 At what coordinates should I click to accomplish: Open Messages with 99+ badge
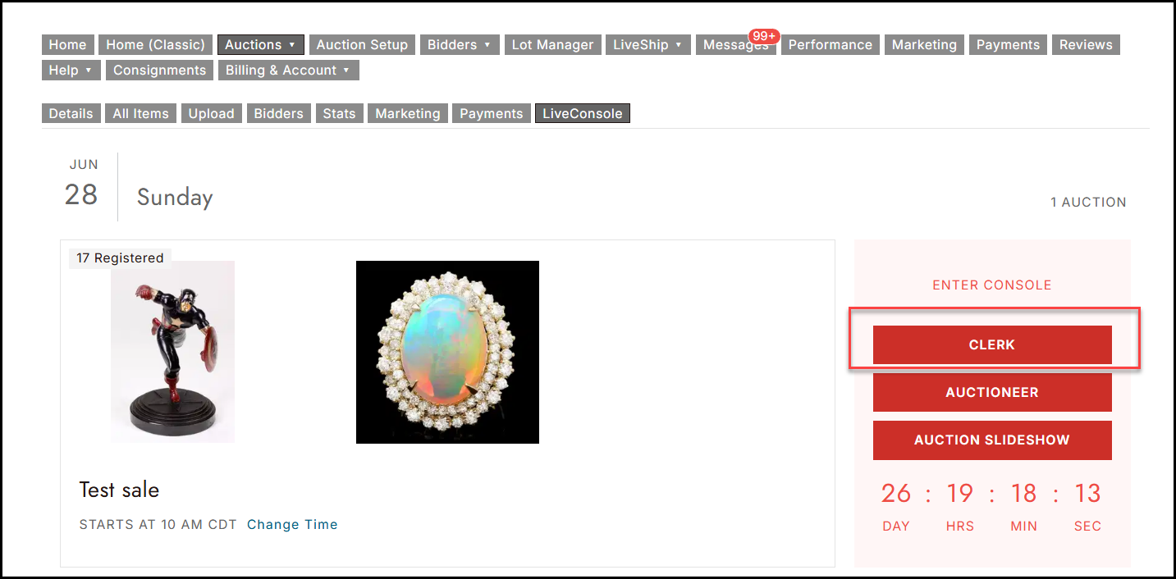click(736, 45)
